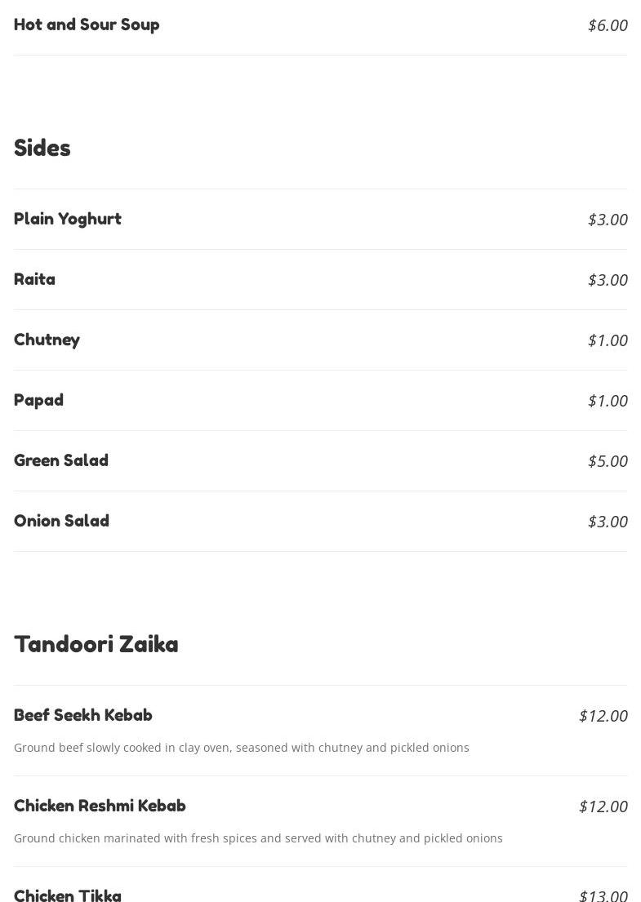
Task: Click the Green Salad $5.00 price
Action: pos(608,460)
